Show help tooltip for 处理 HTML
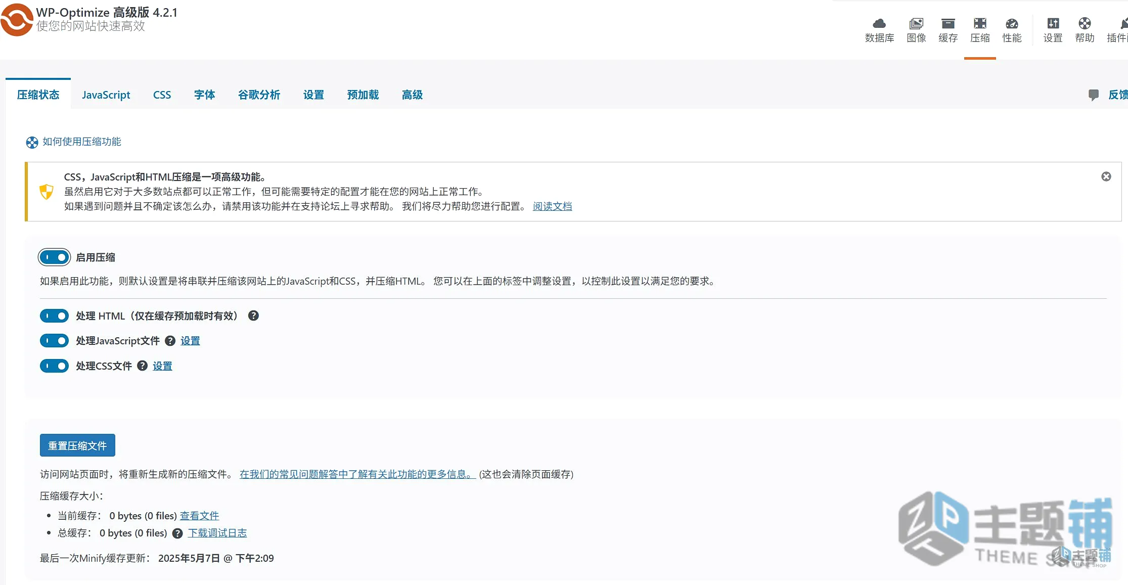The width and height of the screenshot is (1128, 585). click(x=253, y=316)
